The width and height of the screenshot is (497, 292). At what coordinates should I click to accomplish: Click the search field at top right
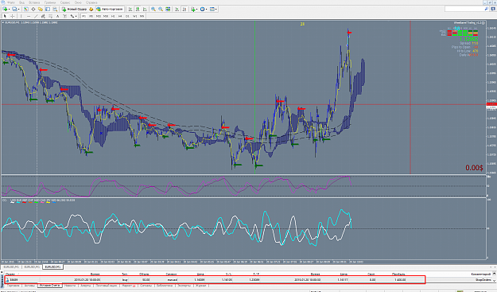466,10
